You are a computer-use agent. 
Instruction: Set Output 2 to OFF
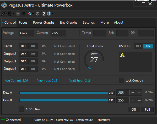23,54
